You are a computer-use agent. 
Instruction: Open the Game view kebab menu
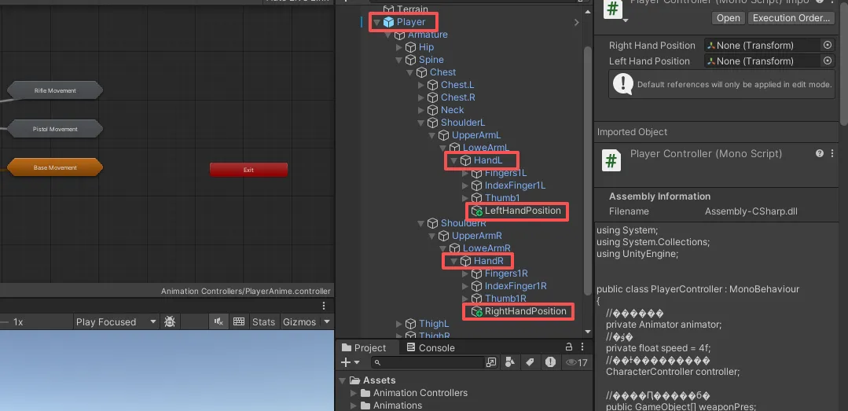[324, 306]
